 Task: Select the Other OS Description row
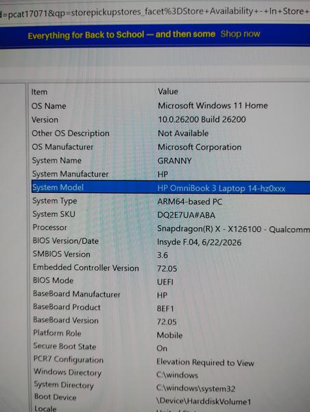[71, 133]
